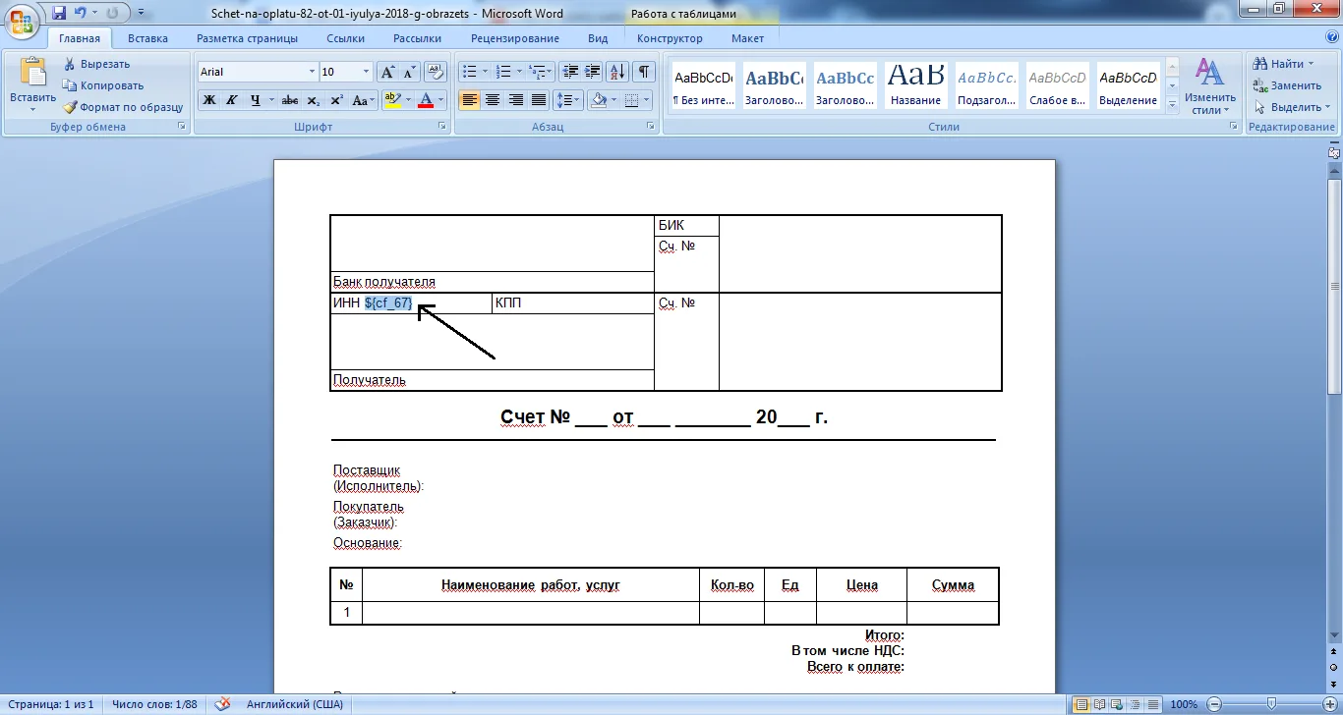Toggle Italic formatting
The height and width of the screenshot is (715, 1343).
click(232, 100)
